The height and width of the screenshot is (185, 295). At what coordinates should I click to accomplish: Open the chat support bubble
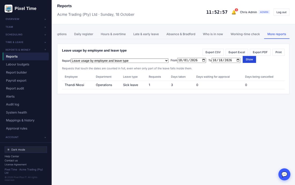(x=284, y=174)
